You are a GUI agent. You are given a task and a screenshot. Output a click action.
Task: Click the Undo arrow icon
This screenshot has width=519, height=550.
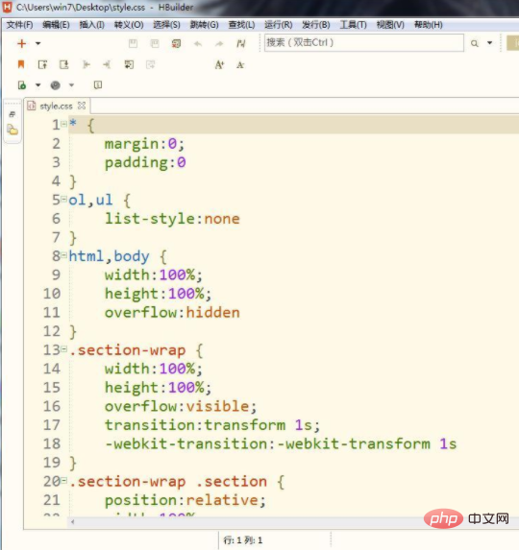tap(198, 43)
